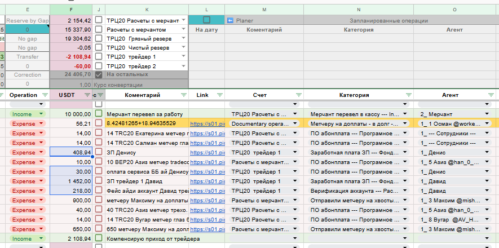Select column K header

pos(147,10)
